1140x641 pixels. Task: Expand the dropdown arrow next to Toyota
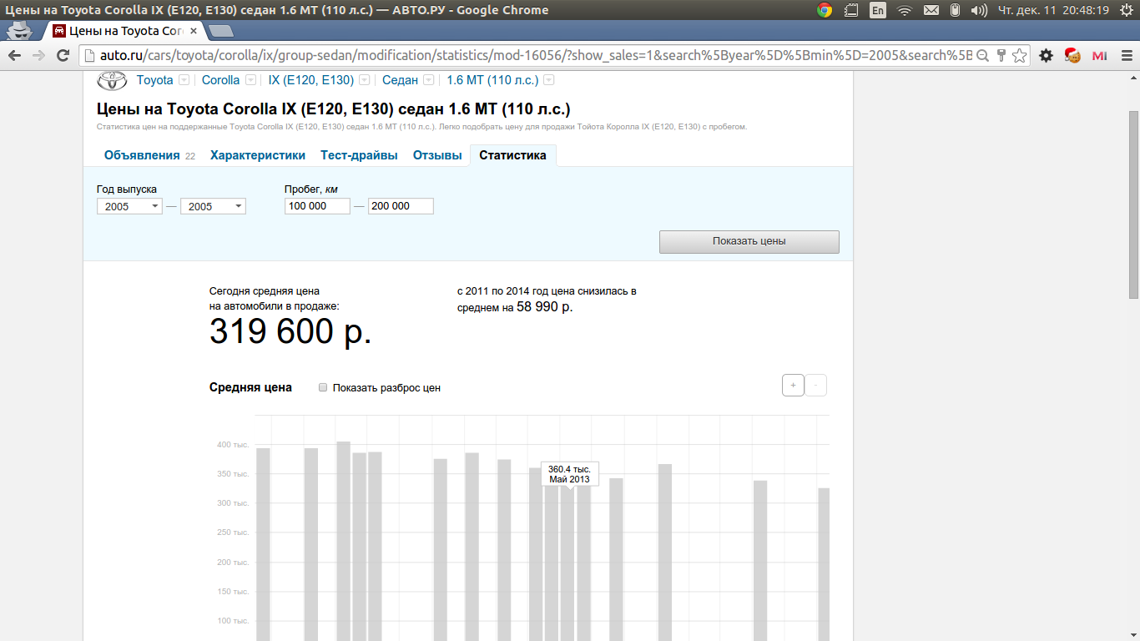(184, 80)
